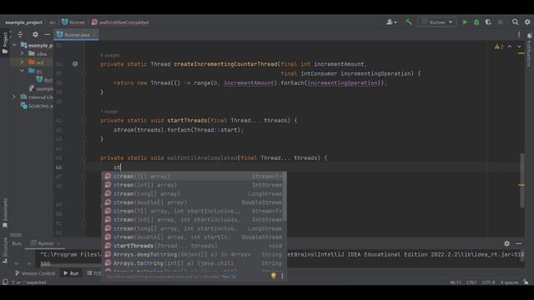Click the 4 usages inlay hint

(109, 55)
